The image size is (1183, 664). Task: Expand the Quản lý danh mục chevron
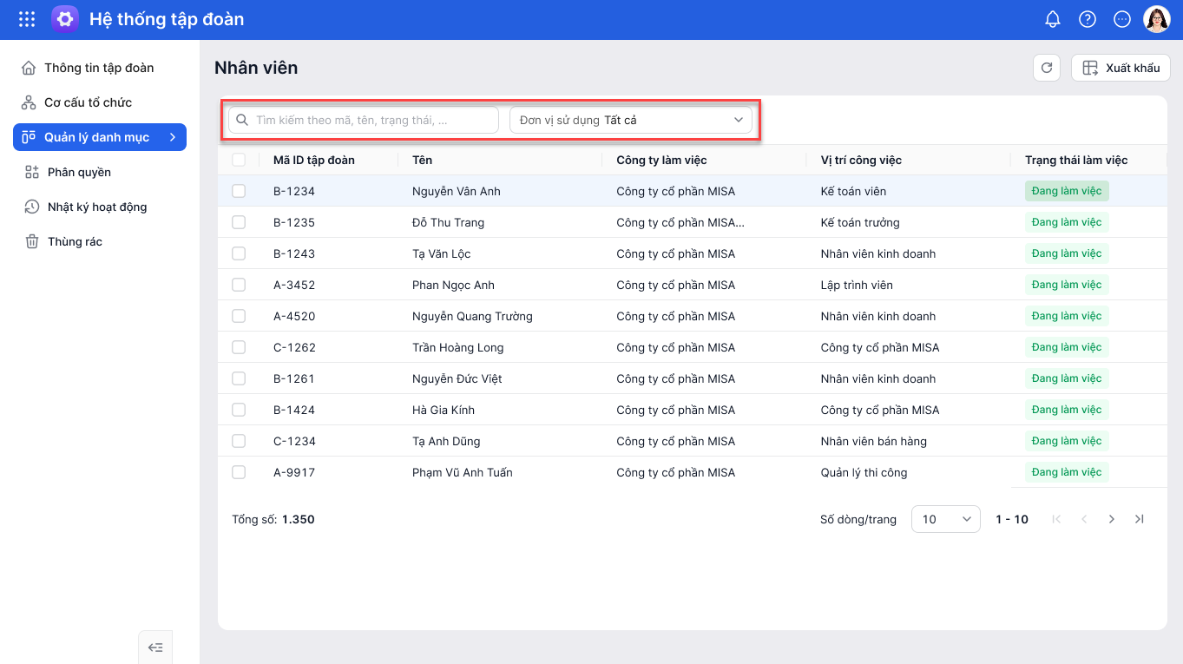(x=173, y=137)
